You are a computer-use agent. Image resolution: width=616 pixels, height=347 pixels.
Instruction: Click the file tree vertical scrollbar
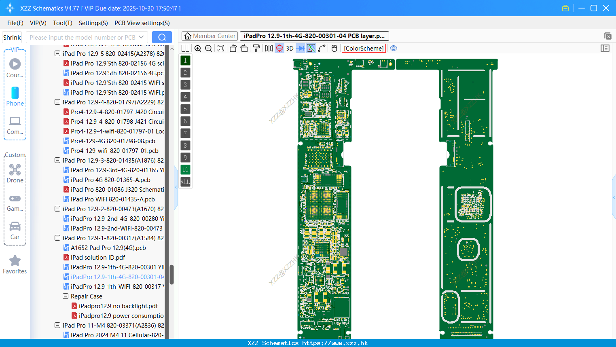(x=171, y=275)
